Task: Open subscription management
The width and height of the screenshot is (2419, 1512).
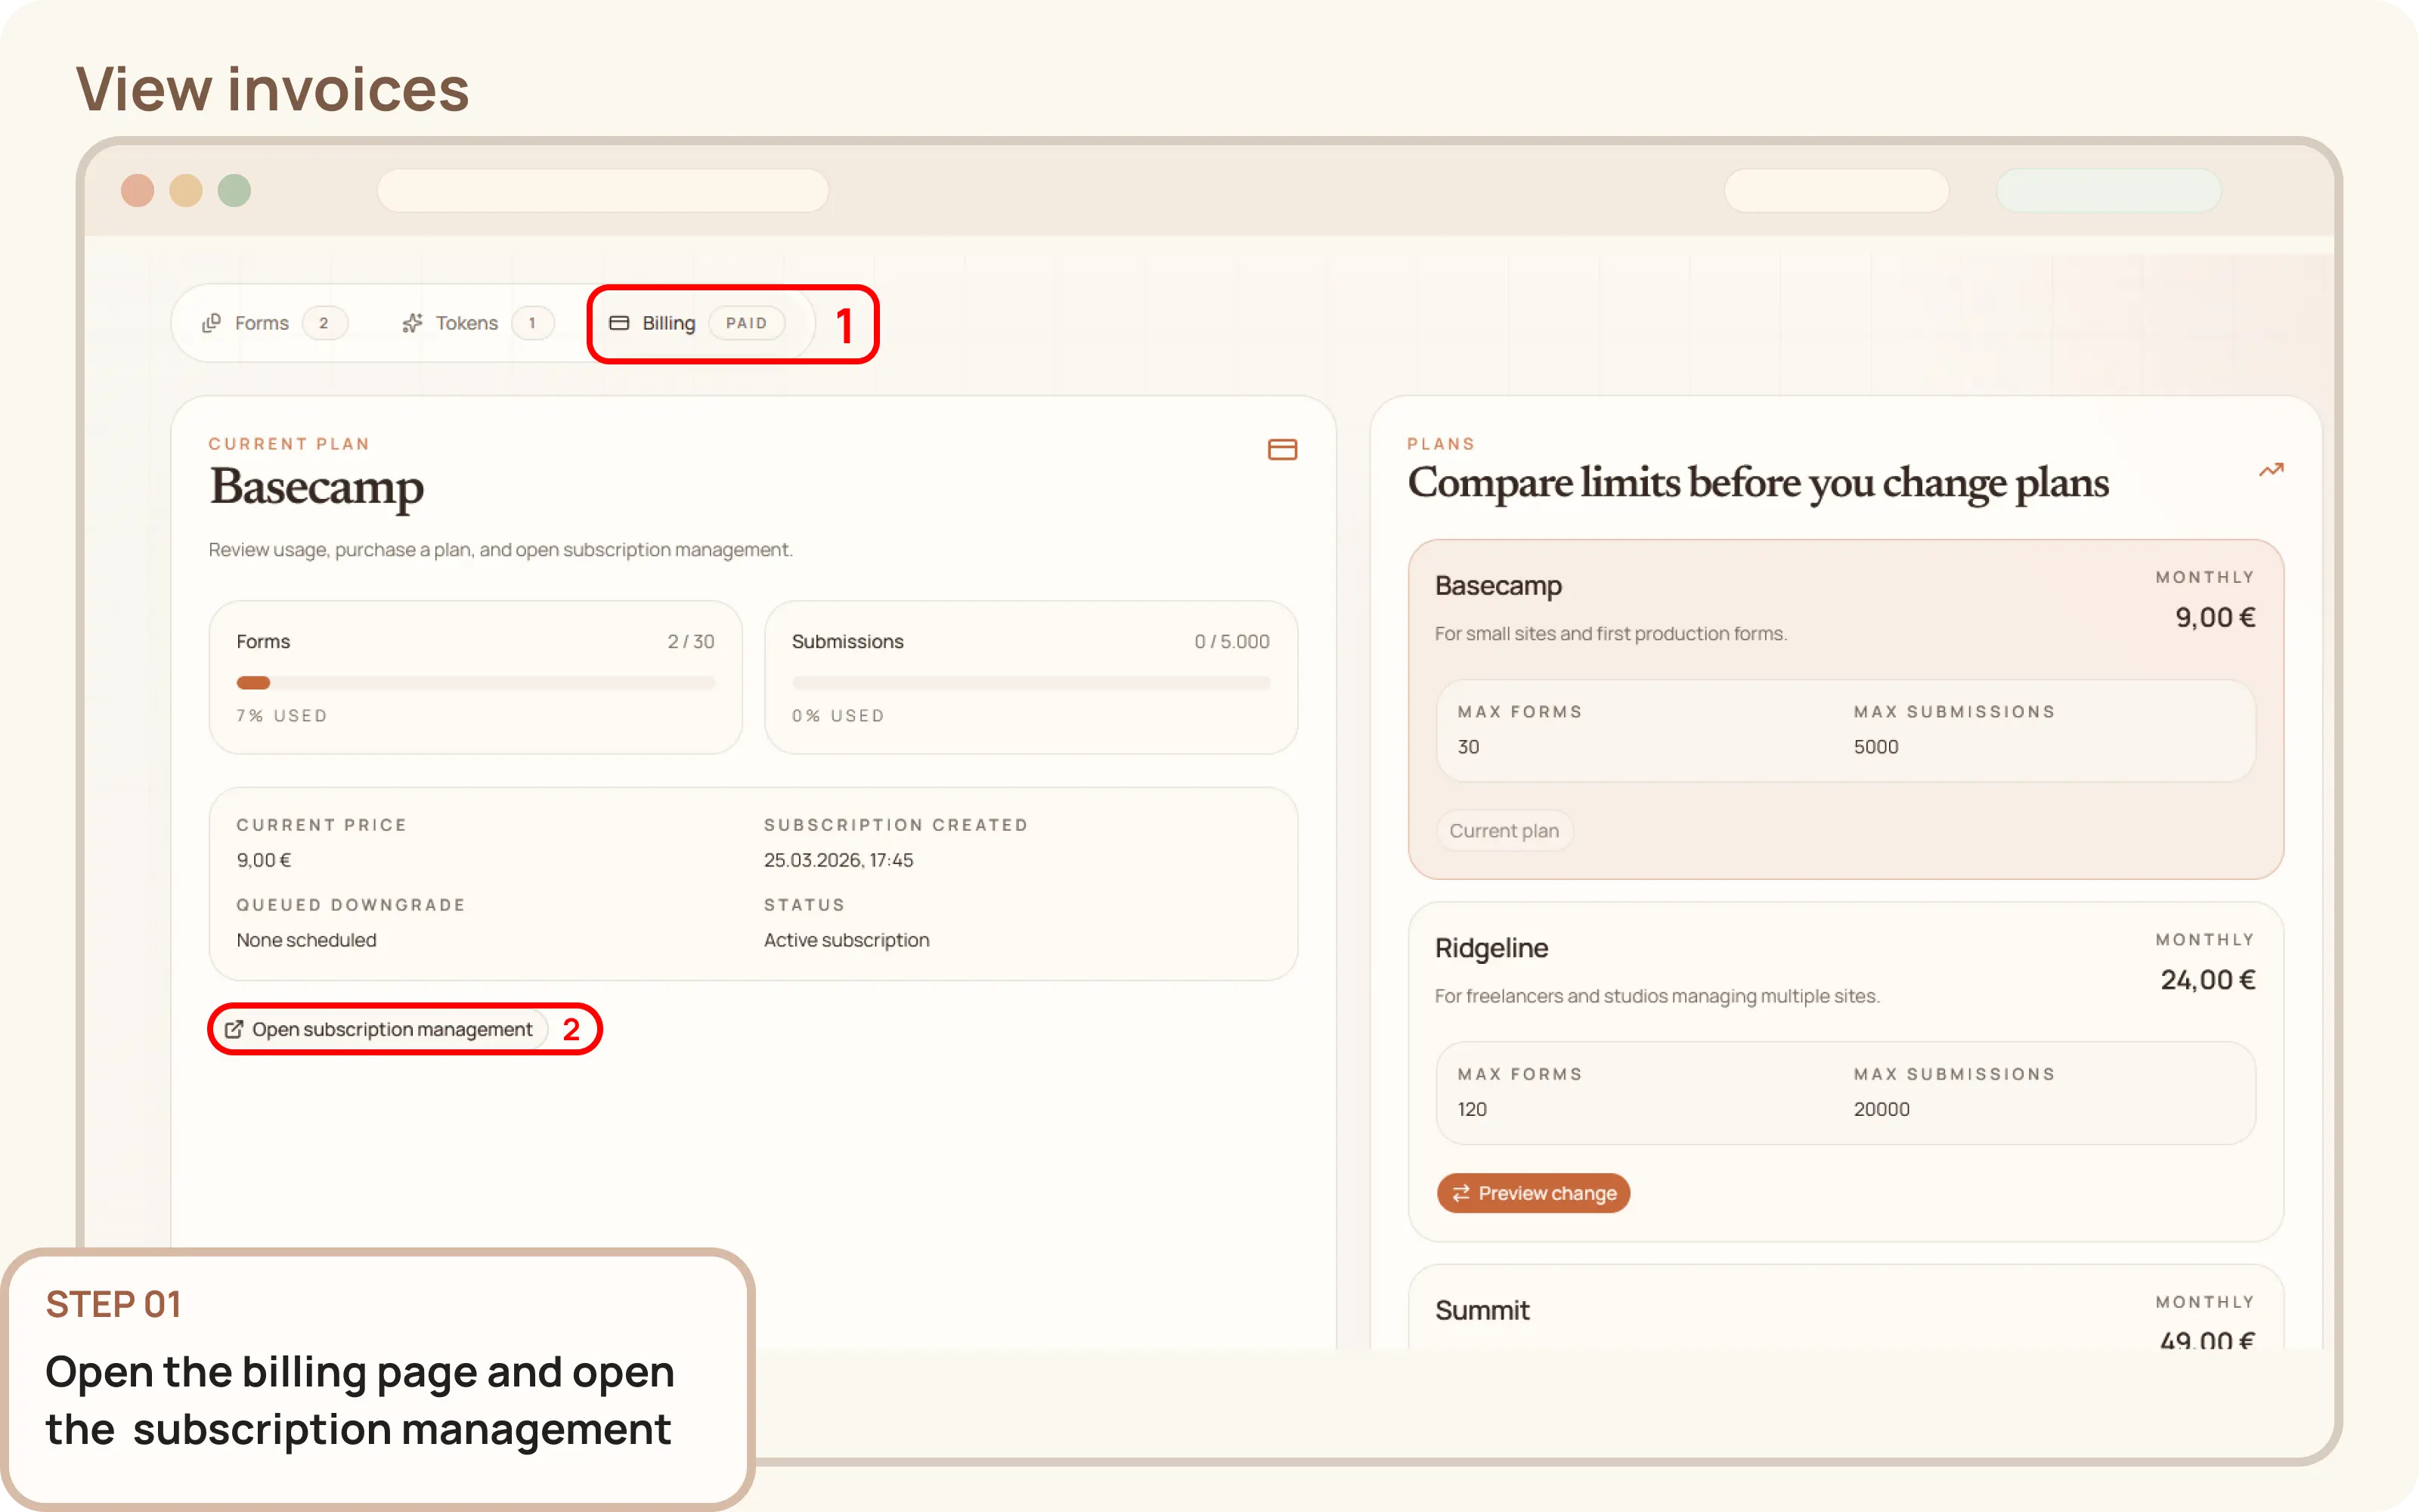Action: (x=392, y=1029)
